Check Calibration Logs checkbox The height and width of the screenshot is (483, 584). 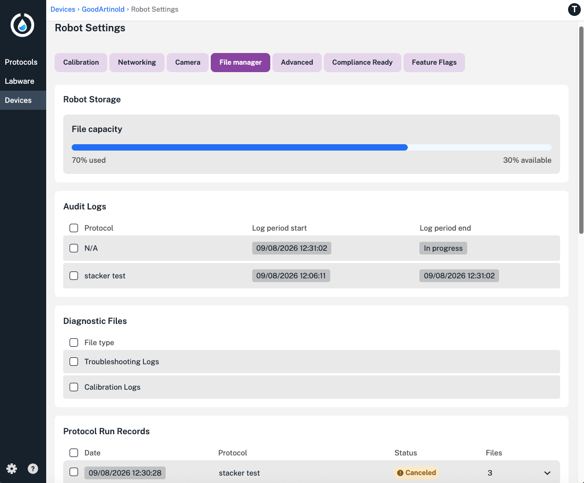(74, 387)
